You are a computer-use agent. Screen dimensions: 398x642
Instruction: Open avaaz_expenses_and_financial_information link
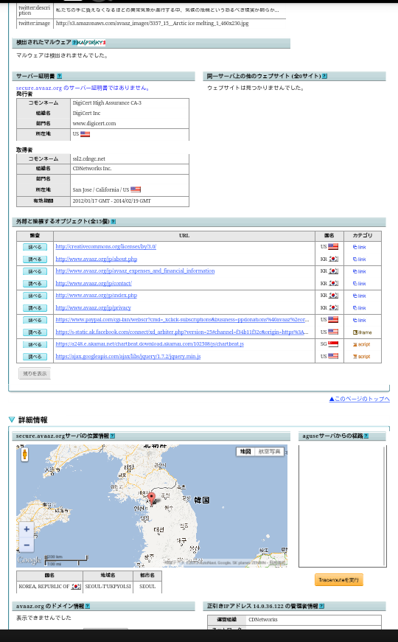pyautogui.click(x=135, y=271)
